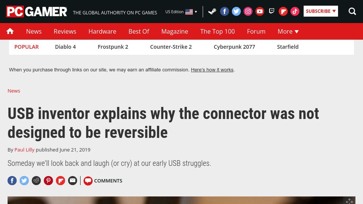Share article on Reddit
The width and height of the screenshot is (363, 204).
36,181
